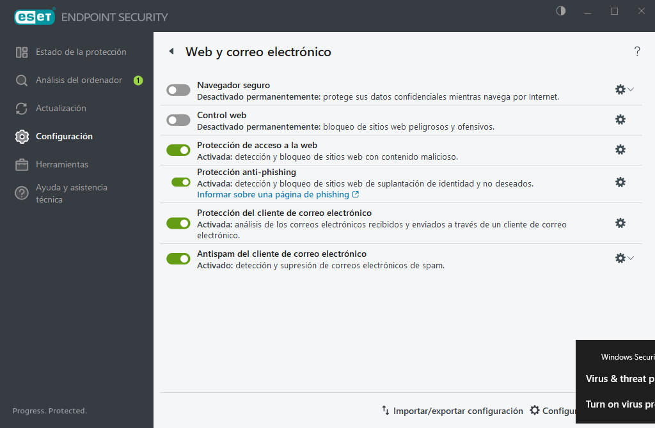Screen dimensions: 655x428
Task: Open settings gear for Control web
Action: 620,119
